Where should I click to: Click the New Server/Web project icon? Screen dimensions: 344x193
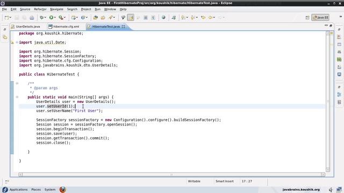(74, 18)
